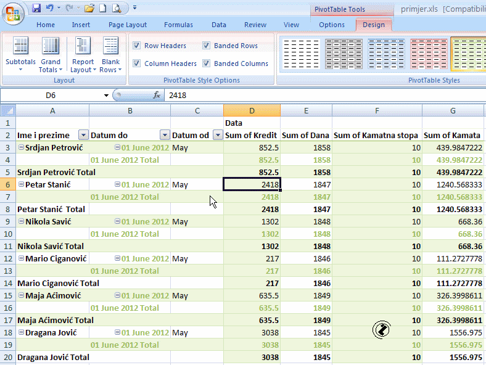Click the Office button logo
This screenshot has width=486, height=365.
coord(14,12)
